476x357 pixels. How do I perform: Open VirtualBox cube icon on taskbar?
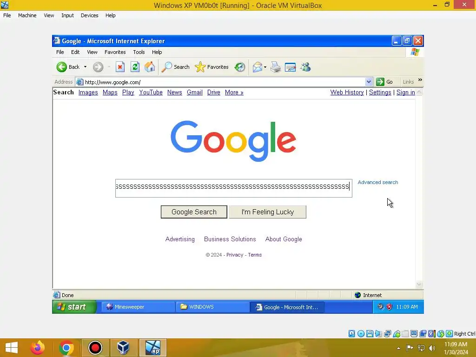pos(123,348)
